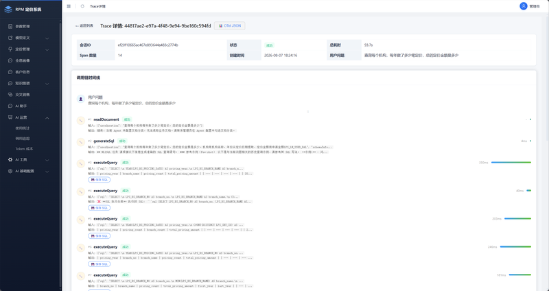Image resolution: width=549 pixels, height=291 pixels.
Task: Click the session ID value ef20f10665ac...
Action: 148,45
